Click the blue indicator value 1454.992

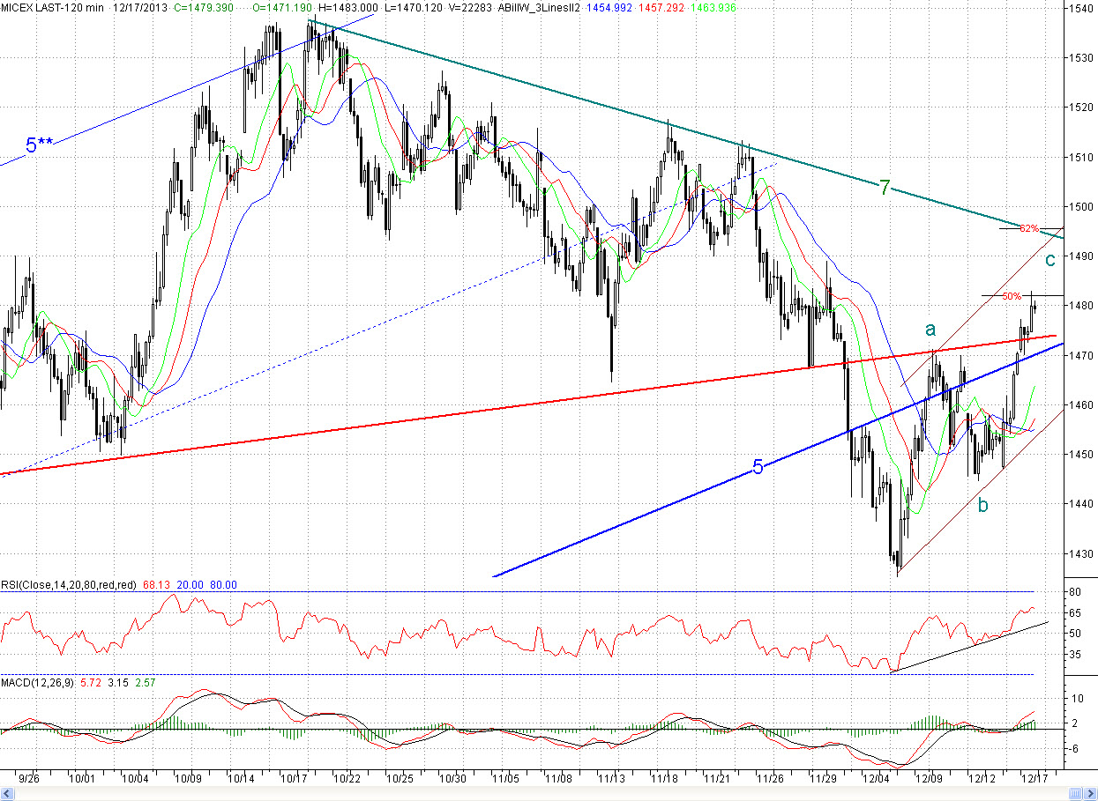(609, 7)
